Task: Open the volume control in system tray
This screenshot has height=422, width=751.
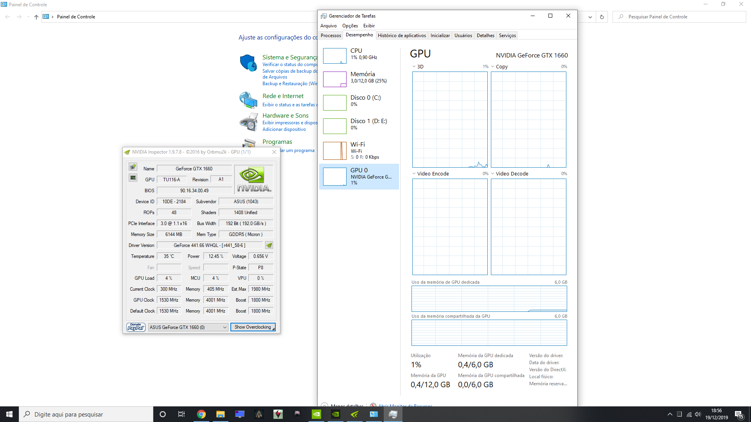Action: coord(698,414)
